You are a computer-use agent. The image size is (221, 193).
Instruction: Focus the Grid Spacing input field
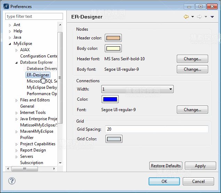(156, 129)
